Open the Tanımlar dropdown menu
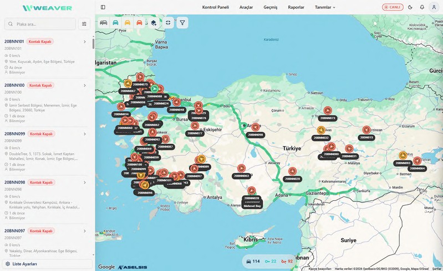This screenshot has height=271, width=443. coord(325,7)
